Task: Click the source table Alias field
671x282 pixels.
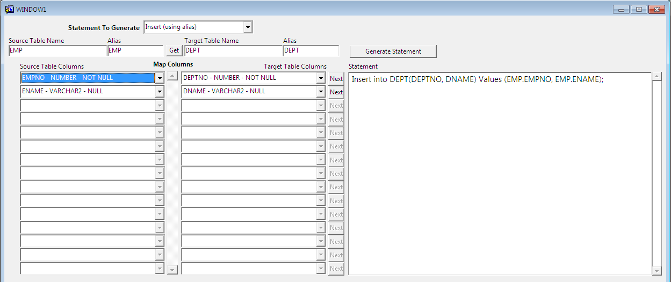Action: 135,51
